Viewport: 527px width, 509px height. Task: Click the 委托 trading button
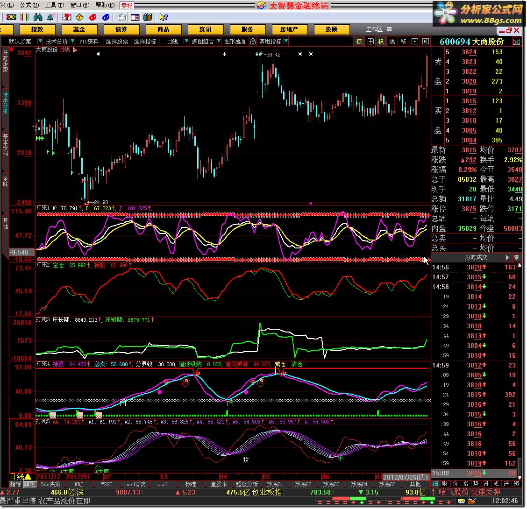point(127,6)
